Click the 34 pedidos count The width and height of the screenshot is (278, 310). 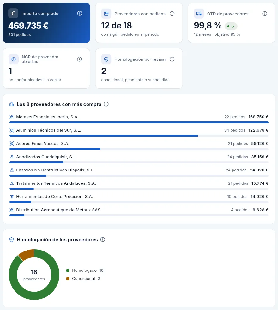pos(234,130)
